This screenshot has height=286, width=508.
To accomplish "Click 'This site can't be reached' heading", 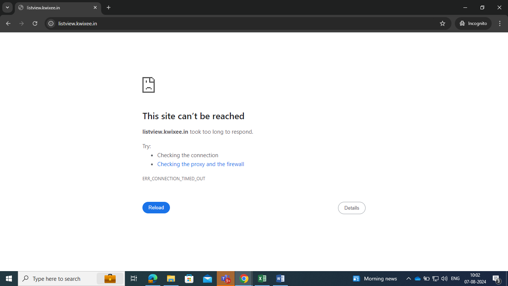I will coord(193,116).
